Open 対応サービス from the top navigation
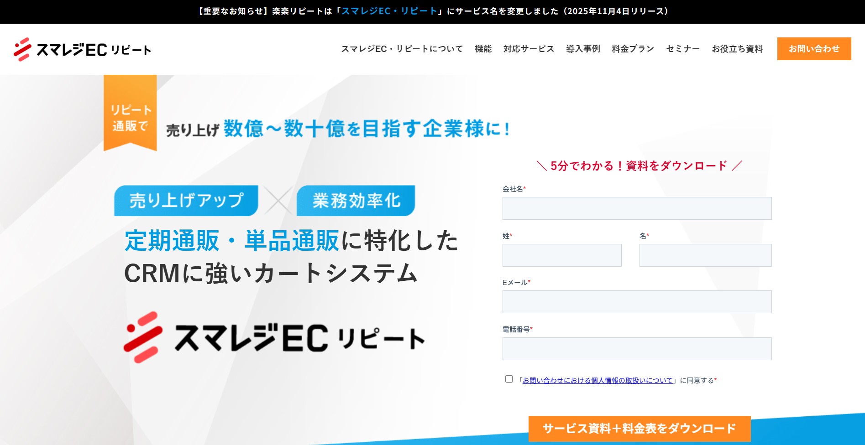The height and width of the screenshot is (445, 865). coord(528,49)
